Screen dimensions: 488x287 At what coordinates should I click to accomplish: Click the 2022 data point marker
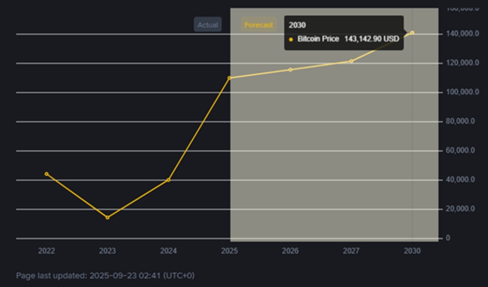46,174
